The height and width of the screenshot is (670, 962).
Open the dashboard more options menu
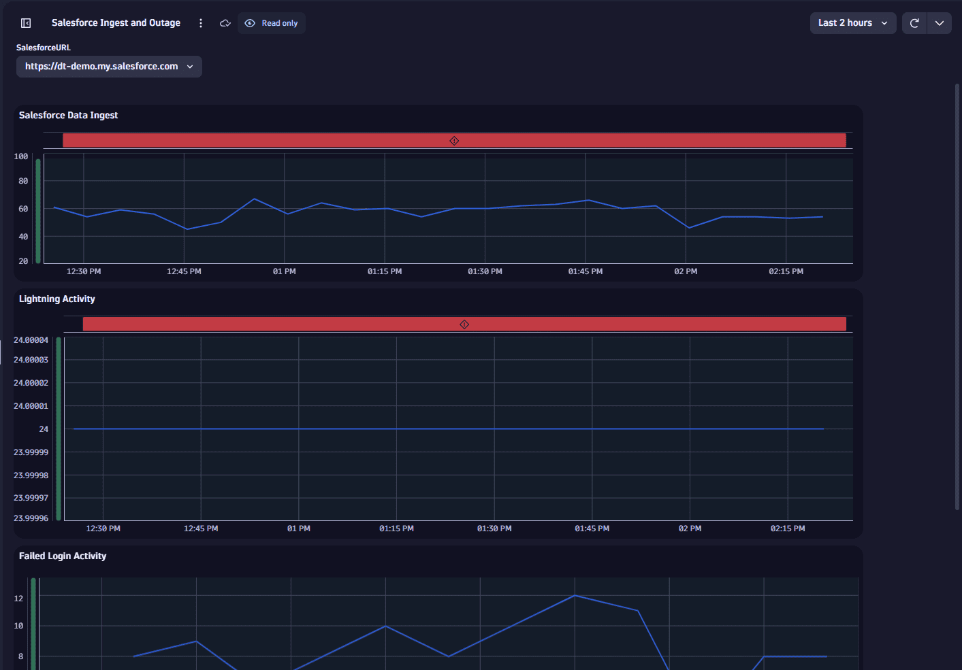201,23
